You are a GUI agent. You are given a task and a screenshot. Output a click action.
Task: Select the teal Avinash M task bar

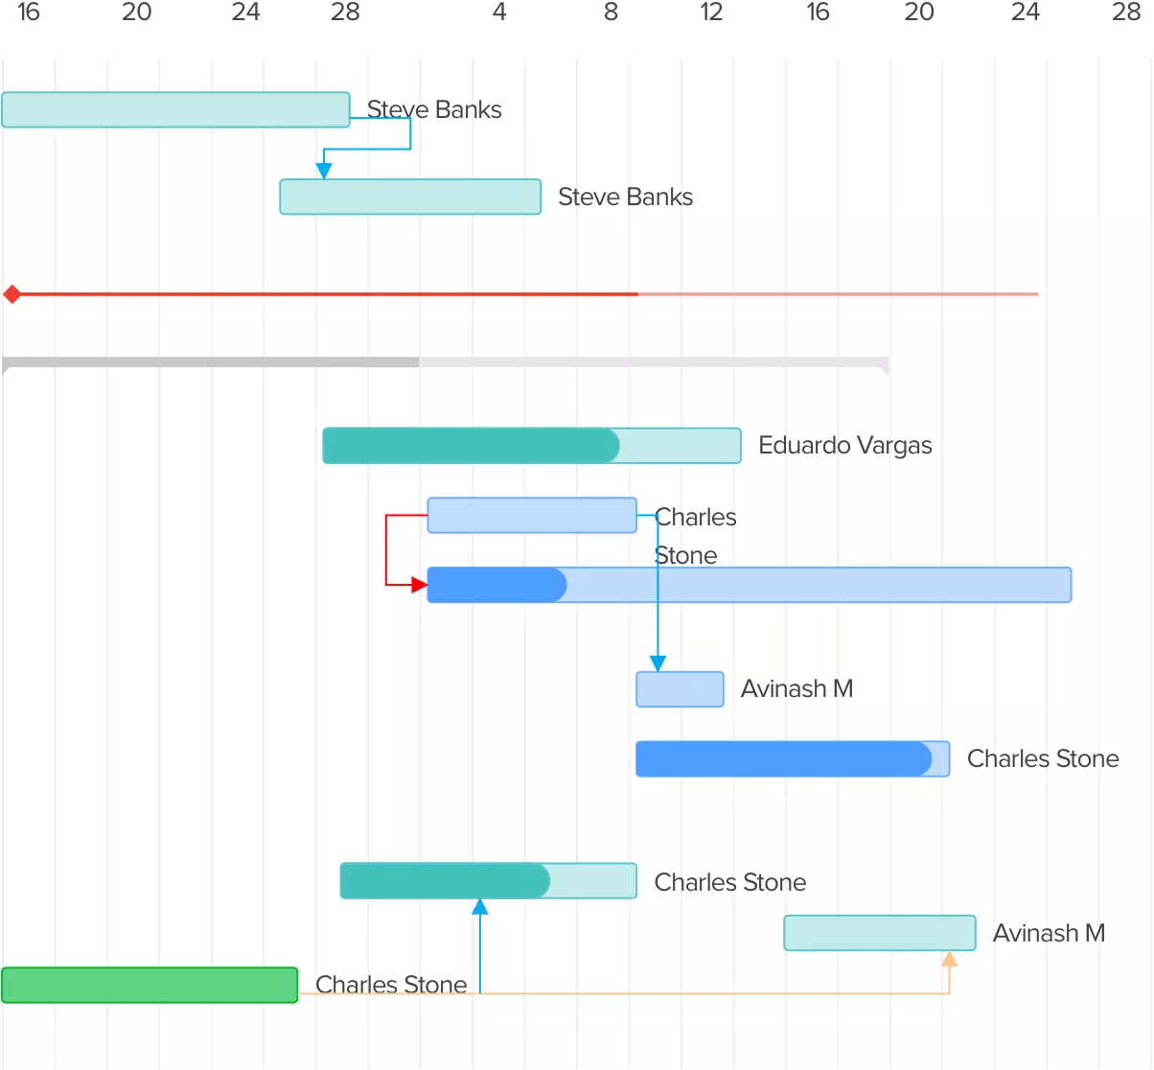click(878, 932)
